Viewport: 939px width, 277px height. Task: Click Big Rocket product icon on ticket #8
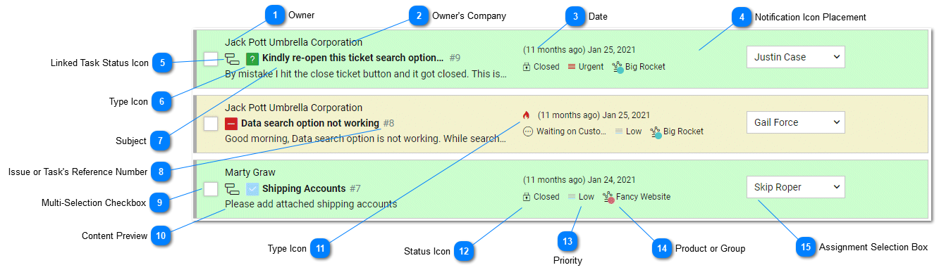(656, 132)
